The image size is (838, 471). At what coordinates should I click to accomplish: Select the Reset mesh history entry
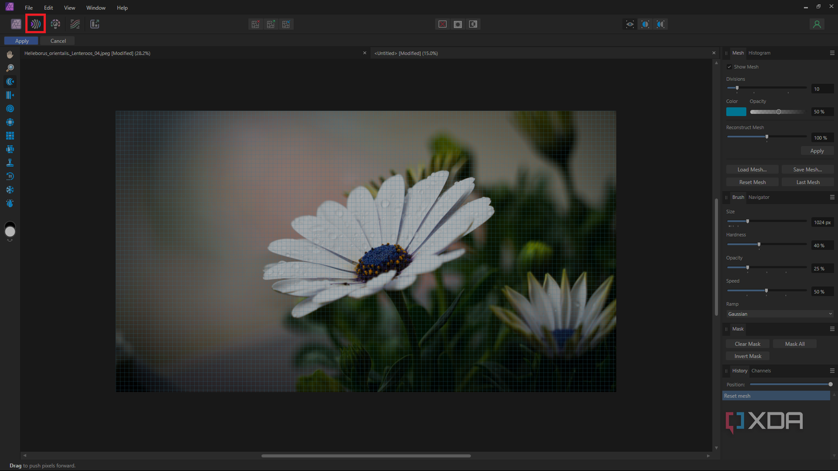click(776, 396)
